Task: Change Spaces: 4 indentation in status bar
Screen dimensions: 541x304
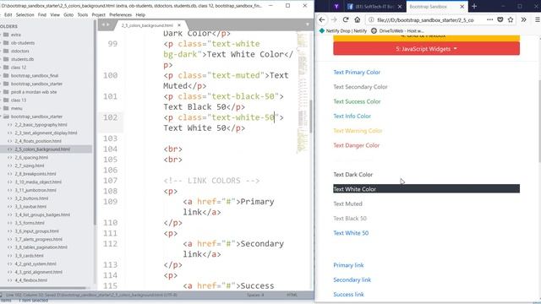Action: [x=255, y=295]
